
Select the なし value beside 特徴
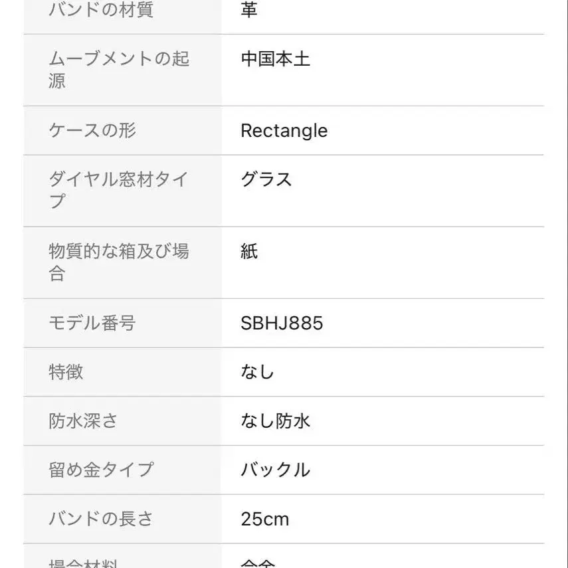[x=258, y=372]
